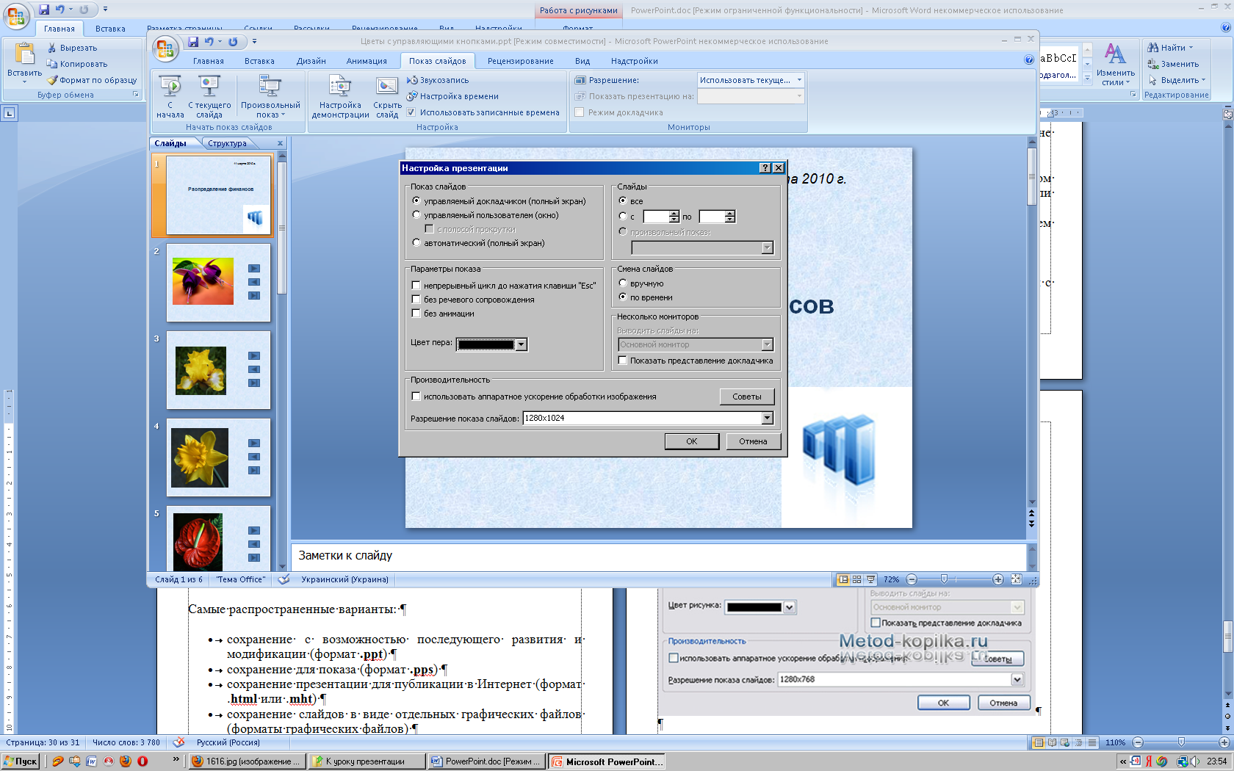
Task: Click Найти in Word editing group
Action: 1170,48
